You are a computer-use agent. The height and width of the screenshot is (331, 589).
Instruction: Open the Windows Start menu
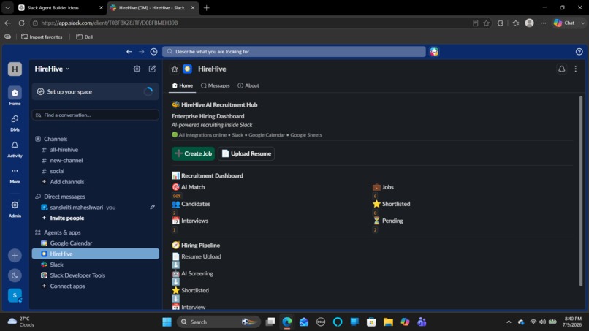167,322
